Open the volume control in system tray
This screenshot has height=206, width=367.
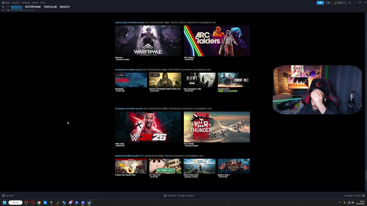pos(352,203)
